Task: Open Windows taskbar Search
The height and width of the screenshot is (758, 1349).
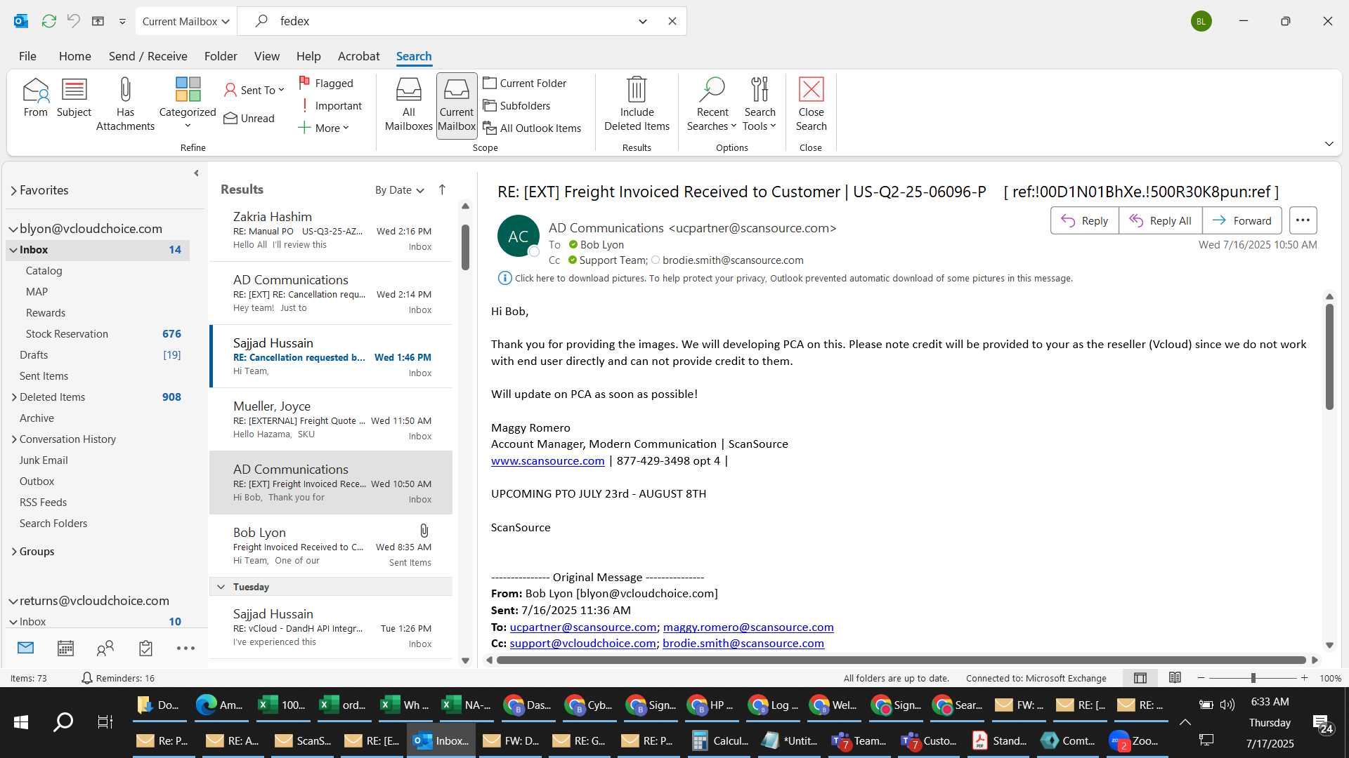Action: coord(63,722)
